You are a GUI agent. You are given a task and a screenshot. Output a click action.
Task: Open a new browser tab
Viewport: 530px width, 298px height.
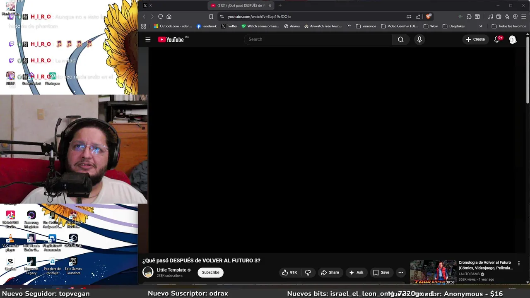tap(280, 5)
